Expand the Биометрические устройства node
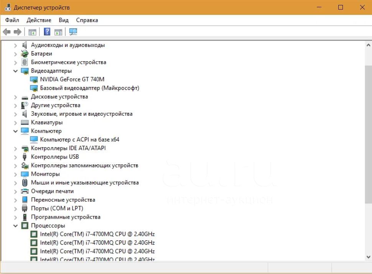Viewport: 372px width, 274px height. point(15,62)
